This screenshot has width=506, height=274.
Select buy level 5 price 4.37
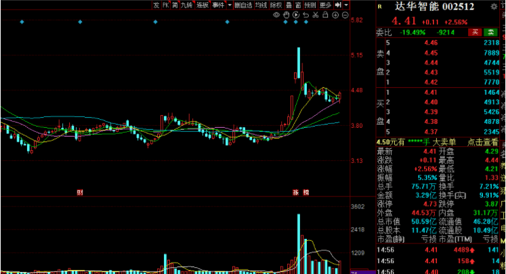coord(431,132)
